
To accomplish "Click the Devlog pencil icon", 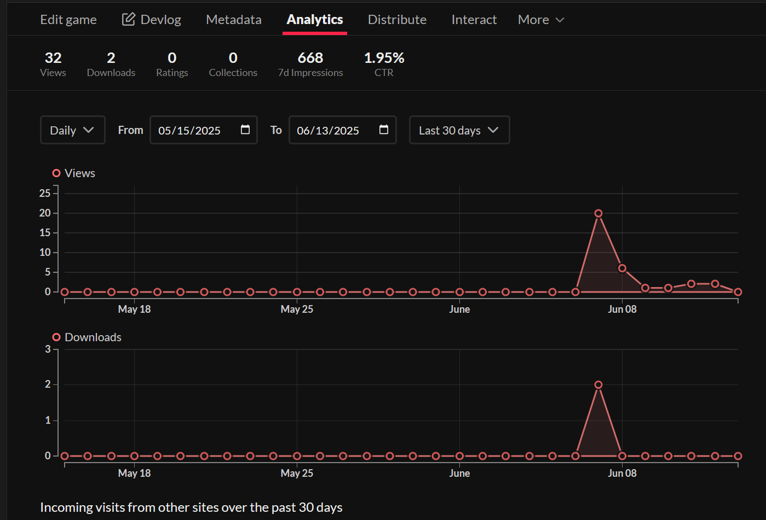I will (x=129, y=19).
